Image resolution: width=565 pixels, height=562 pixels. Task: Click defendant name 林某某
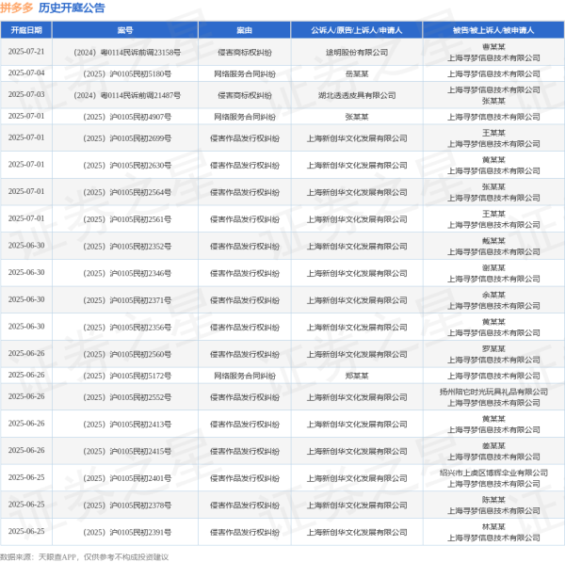(493, 526)
